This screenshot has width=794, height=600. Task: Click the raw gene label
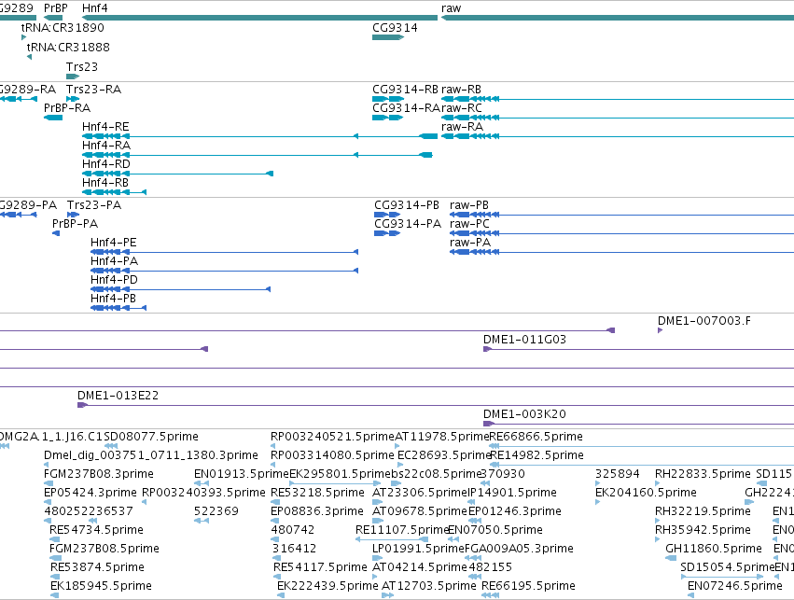coord(452,8)
